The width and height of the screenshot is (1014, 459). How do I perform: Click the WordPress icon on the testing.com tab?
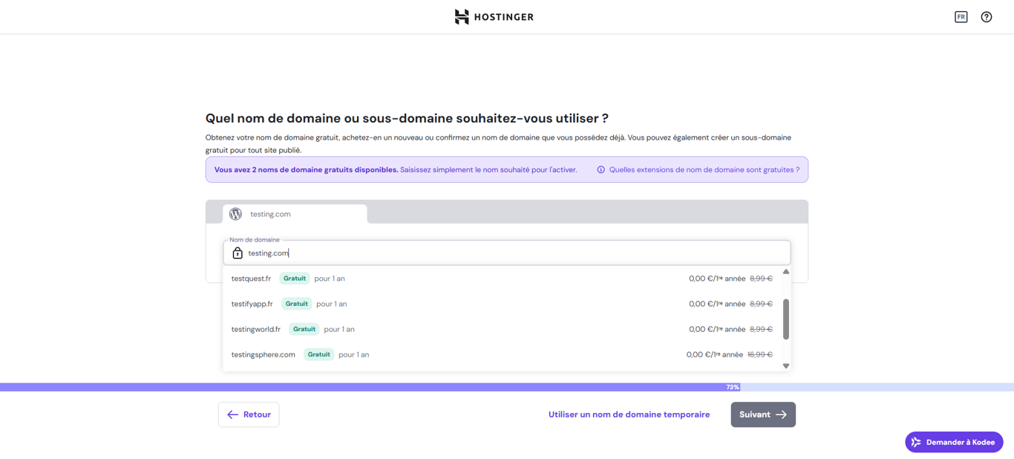235,214
